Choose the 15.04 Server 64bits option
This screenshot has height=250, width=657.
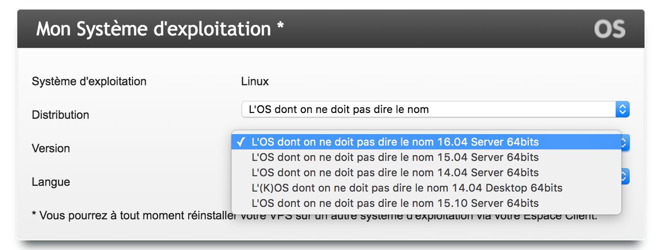pyautogui.click(x=394, y=157)
